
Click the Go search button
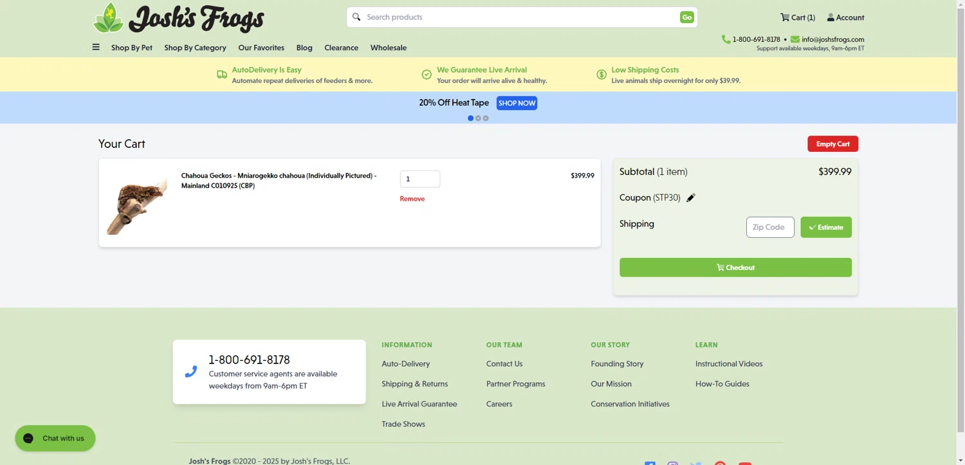[687, 17]
